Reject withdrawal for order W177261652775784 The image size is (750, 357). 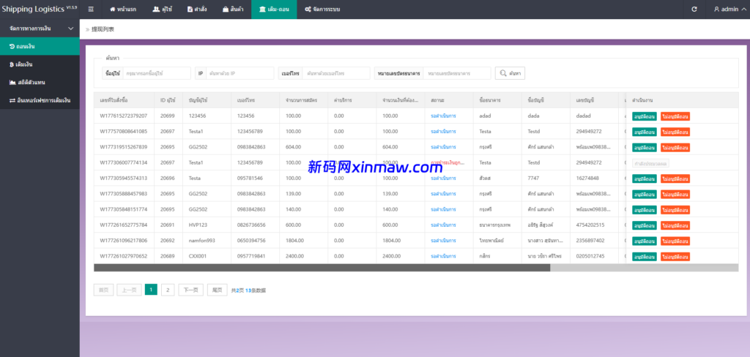click(675, 225)
